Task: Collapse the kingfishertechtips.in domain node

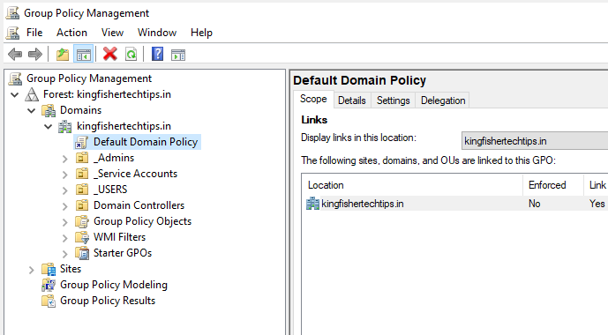Action: 48,127
